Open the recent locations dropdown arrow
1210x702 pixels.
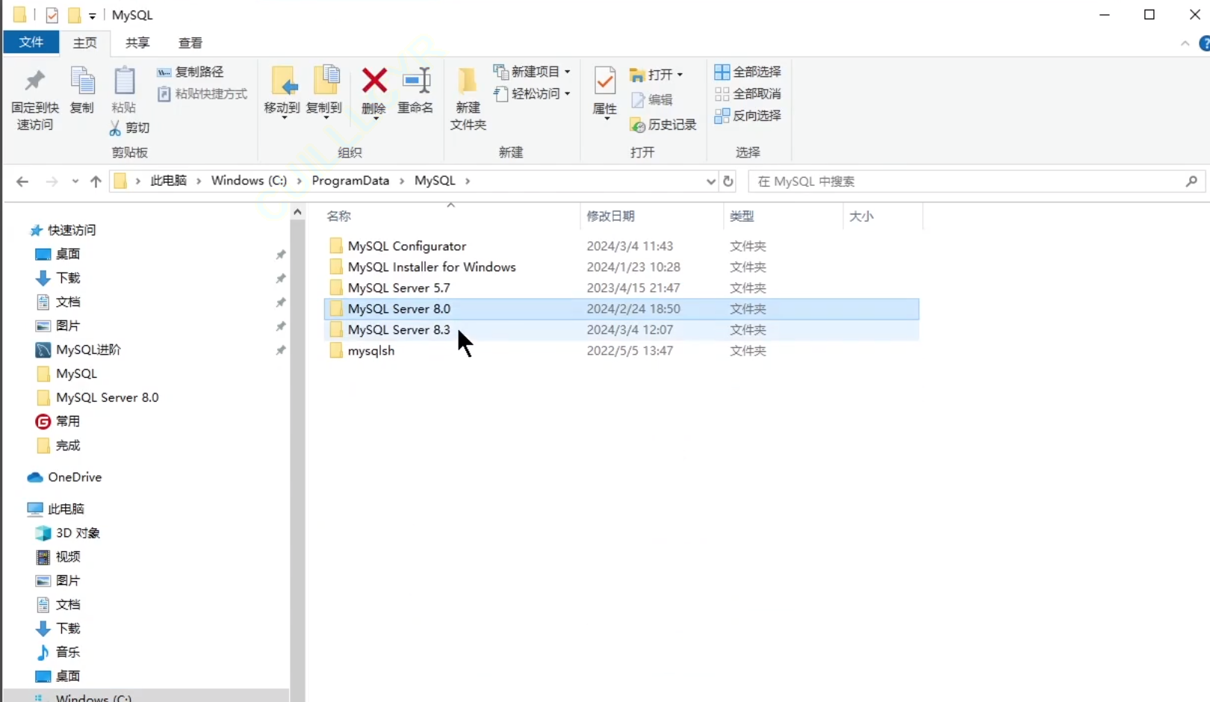coord(75,181)
